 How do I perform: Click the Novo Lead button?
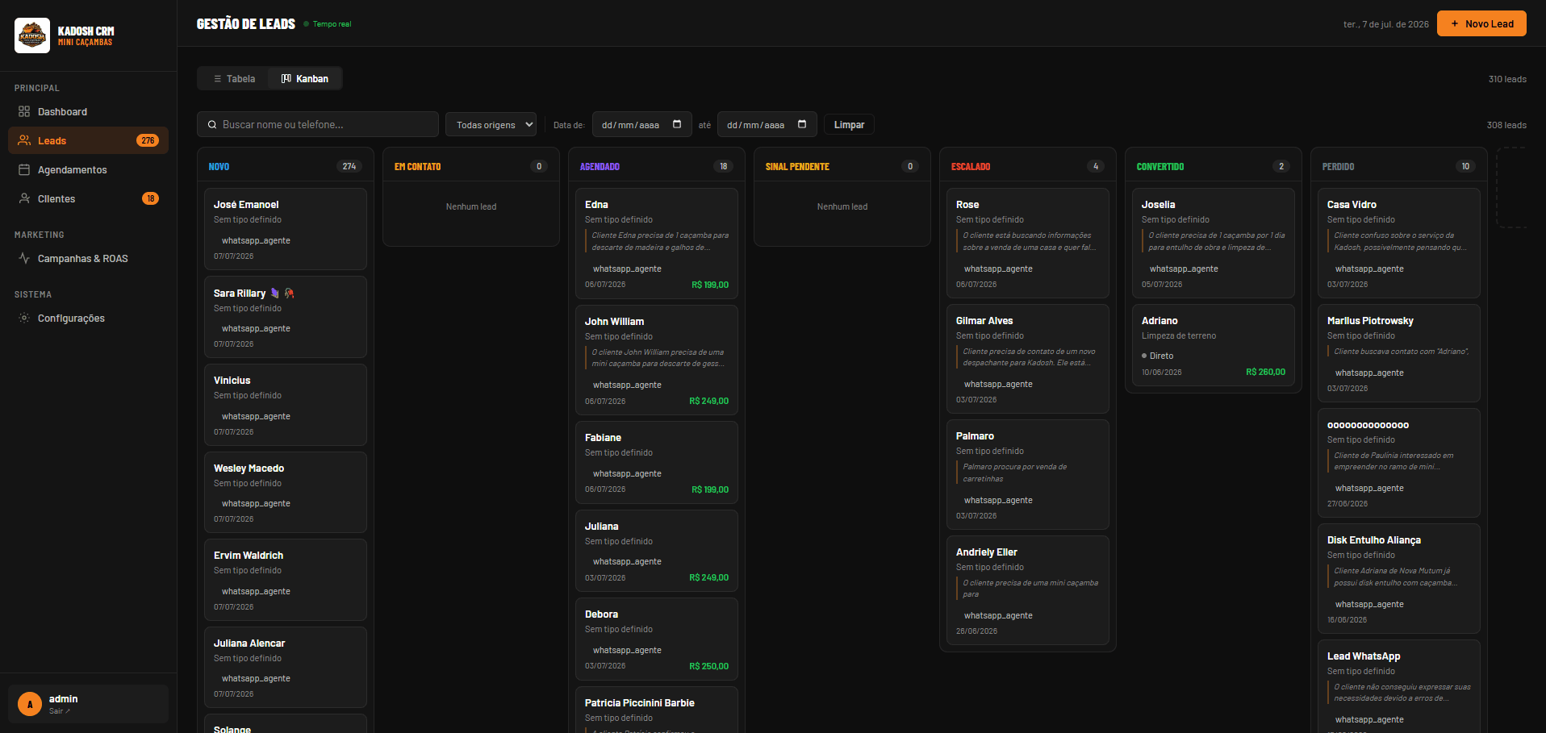coord(1481,23)
